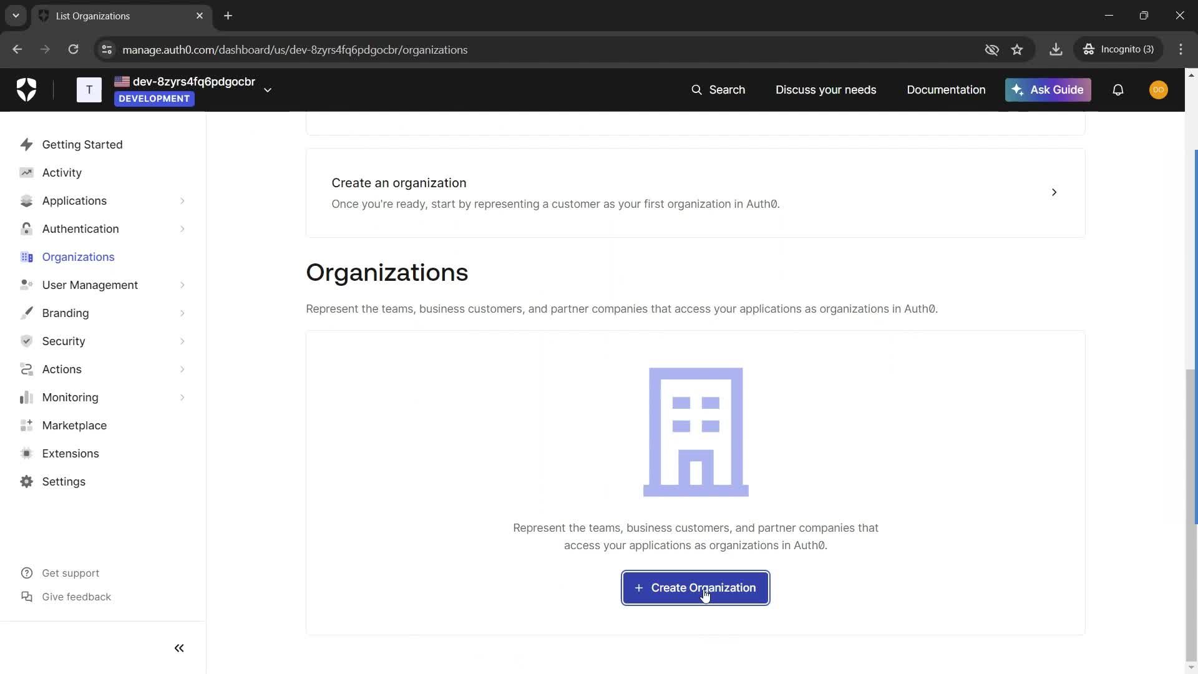Viewport: 1198px width, 674px height.
Task: Expand the Actions submenu chevron
Action: point(182,369)
